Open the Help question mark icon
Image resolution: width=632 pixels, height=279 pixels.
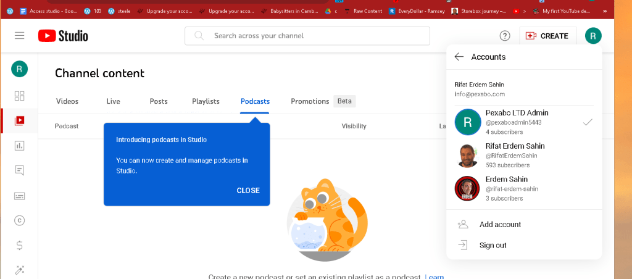(505, 36)
